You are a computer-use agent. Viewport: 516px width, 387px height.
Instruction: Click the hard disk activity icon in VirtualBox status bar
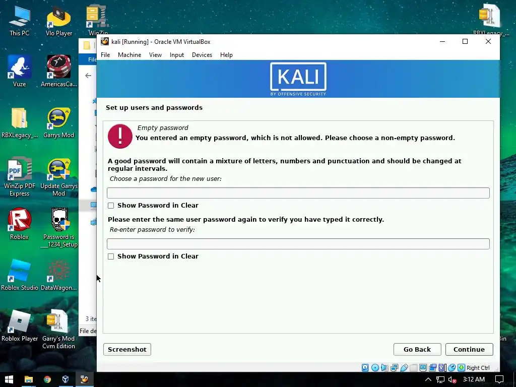(x=365, y=367)
